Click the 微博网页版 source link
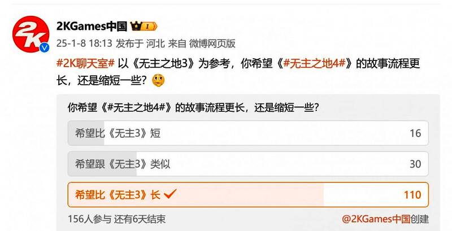Image resolution: width=452 pixels, height=231 pixels. (212, 43)
